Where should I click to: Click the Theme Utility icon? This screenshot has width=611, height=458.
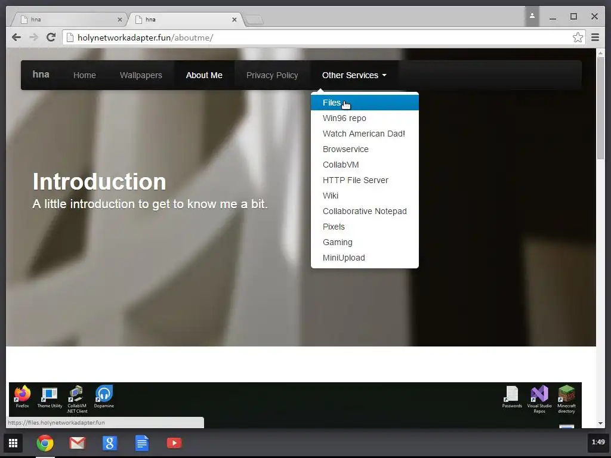(50, 397)
